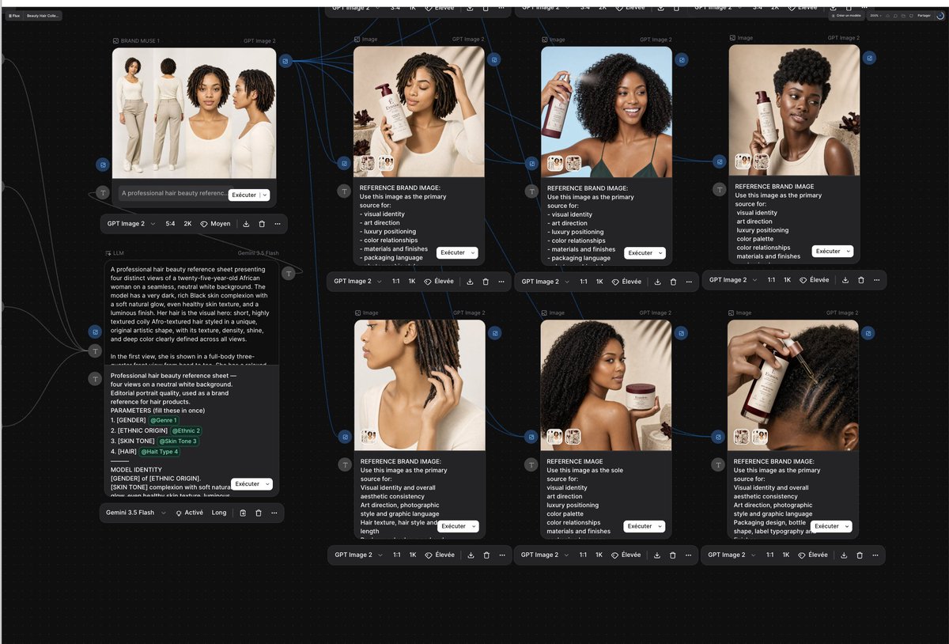This screenshot has height=644, width=949.
Task: Select the scalp dropper serum image
Action: pyautogui.click(x=793, y=385)
